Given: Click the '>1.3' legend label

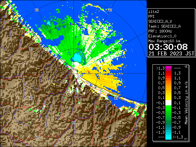Looking at the screenshot, I should pos(160,68).
